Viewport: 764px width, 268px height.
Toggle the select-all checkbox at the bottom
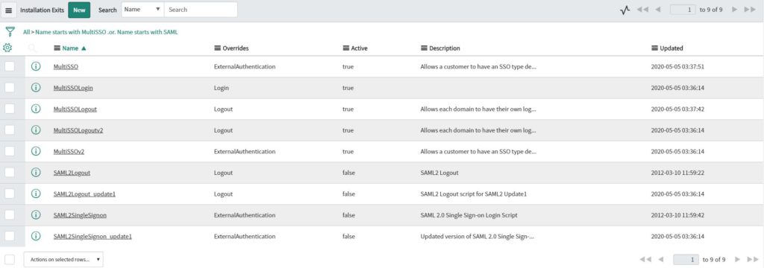(x=10, y=259)
